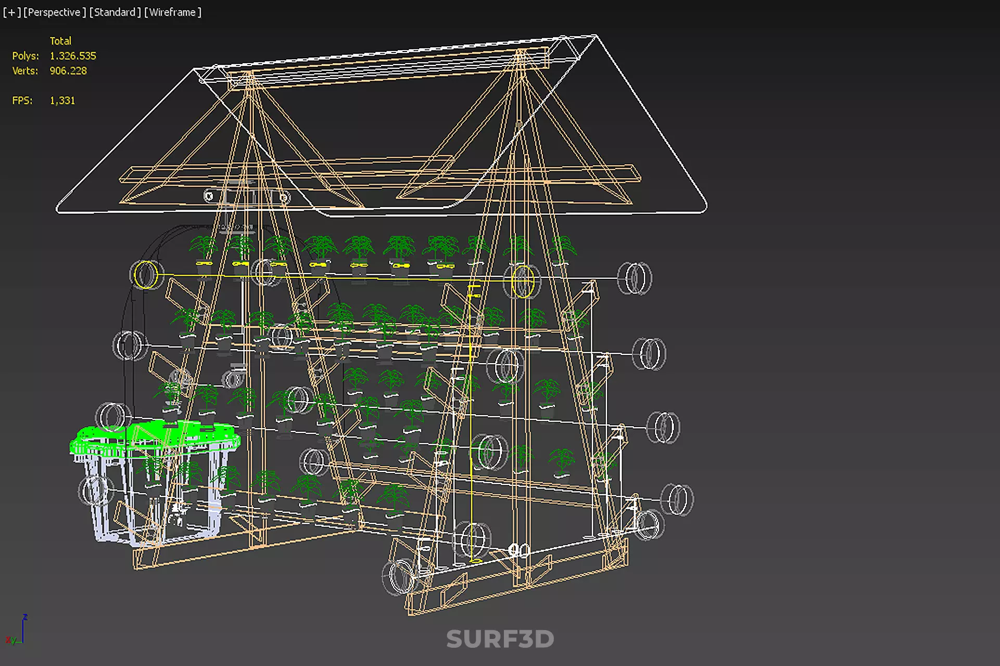Click the Polys total count value

pyautogui.click(x=73, y=56)
